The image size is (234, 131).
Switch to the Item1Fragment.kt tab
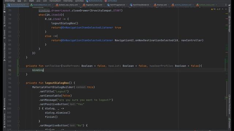[x=117, y=5]
